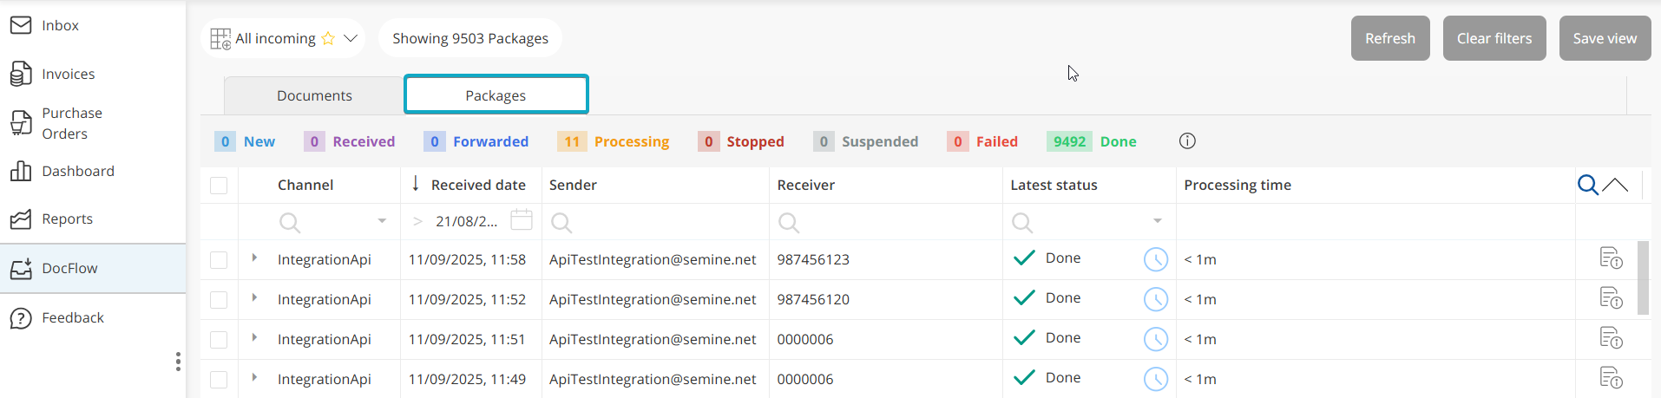Open the Feedback sidebar item
Image resolution: width=1661 pixels, height=398 pixels.
pos(73,318)
